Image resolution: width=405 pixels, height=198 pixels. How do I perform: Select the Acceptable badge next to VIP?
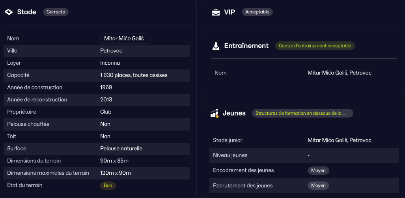tap(257, 12)
